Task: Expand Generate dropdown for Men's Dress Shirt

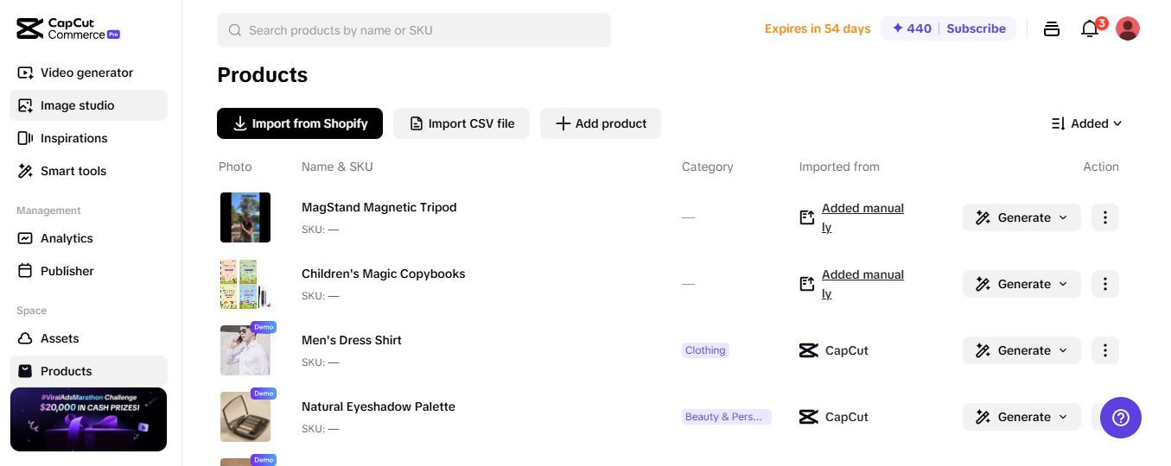Action: [1021, 350]
